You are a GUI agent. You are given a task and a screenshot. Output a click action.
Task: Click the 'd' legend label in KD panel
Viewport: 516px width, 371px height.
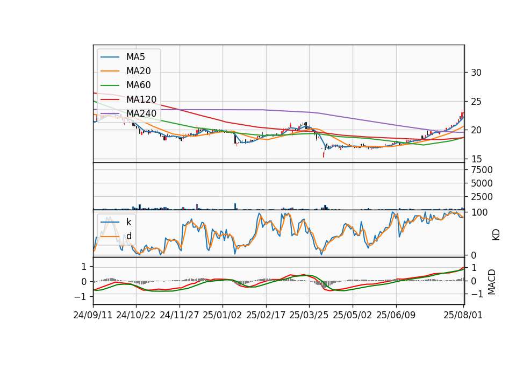[x=128, y=236]
